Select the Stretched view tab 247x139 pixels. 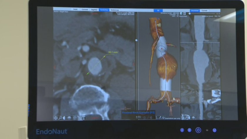click(x=195, y=11)
